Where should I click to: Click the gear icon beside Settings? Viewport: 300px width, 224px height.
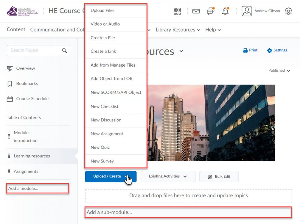click(270, 50)
